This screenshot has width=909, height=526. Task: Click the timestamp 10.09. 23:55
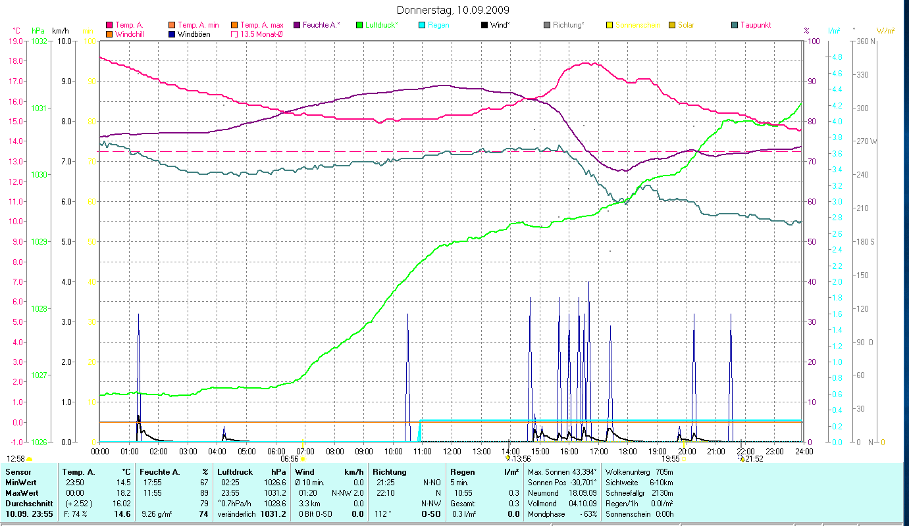click(x=29, y=514)
